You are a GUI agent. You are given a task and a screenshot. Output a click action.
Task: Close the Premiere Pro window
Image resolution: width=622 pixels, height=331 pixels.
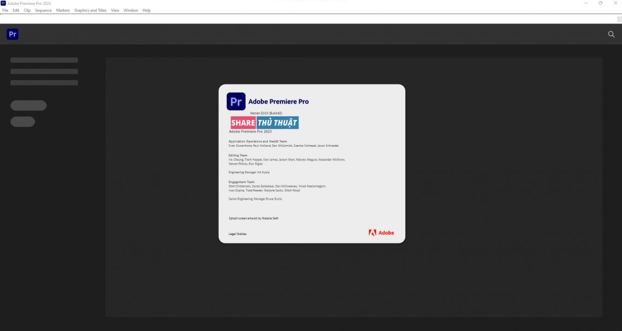[615, 3]
